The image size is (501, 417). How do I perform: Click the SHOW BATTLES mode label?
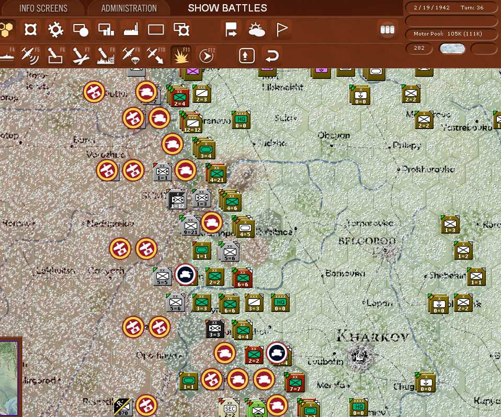(x=227, y=8)
